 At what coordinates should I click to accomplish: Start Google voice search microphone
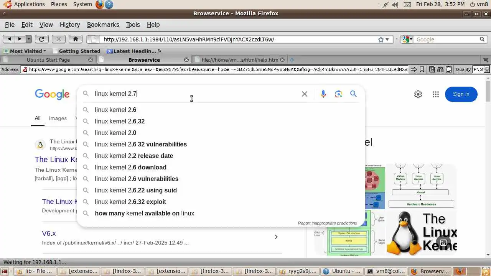point(323,94)
